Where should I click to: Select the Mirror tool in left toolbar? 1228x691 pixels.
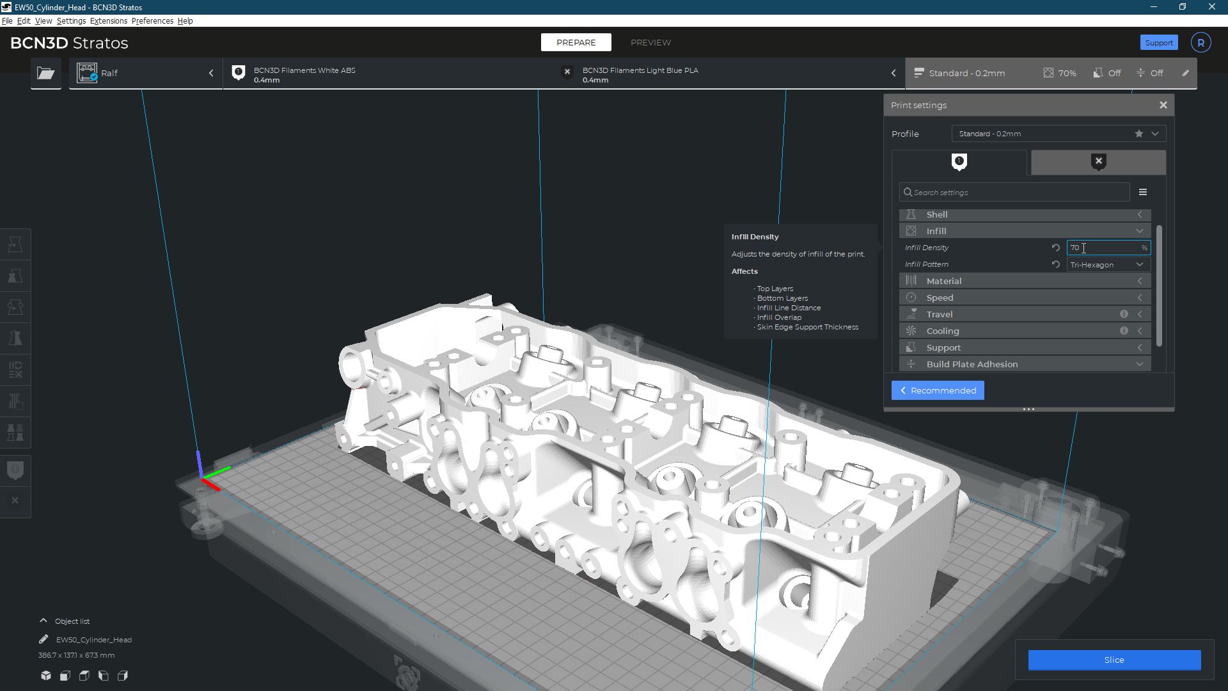tap(15, 338)
